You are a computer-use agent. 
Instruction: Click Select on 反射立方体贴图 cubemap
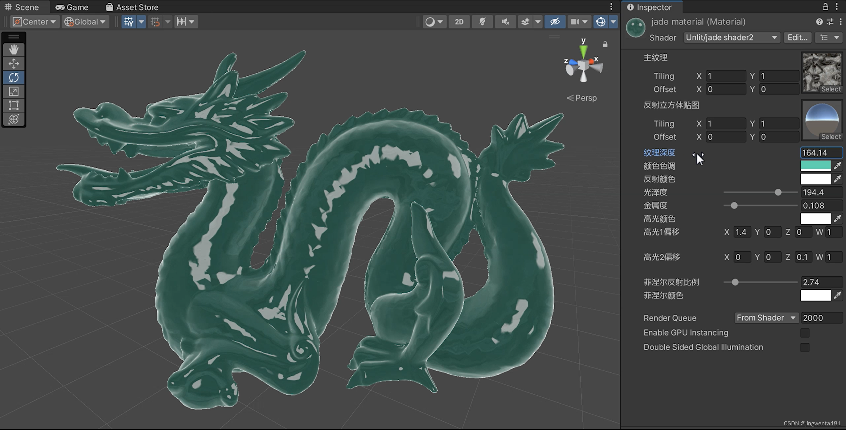point(831,137)
